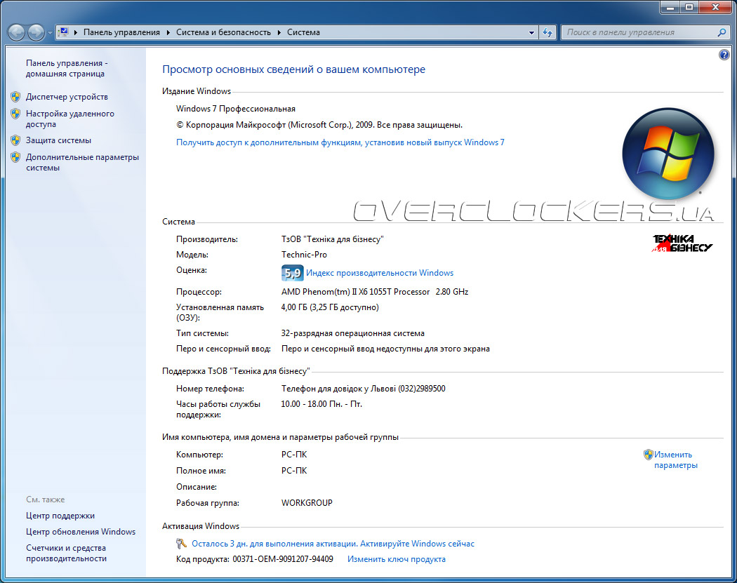The width and height of the screenshot is (737, 583).
Task: Open 'Диспетчер устройств' link
Action: (x=67, y=97)
